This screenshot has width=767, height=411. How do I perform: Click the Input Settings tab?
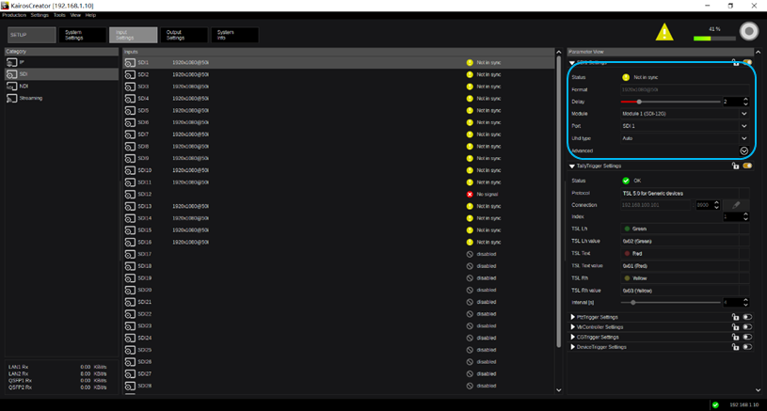tap(133, 35)
